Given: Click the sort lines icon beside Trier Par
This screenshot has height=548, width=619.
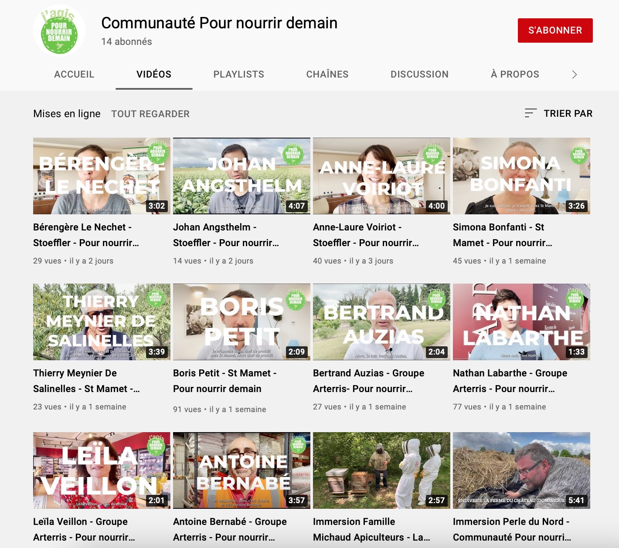Looking at the screenshot, I should 530,113.
